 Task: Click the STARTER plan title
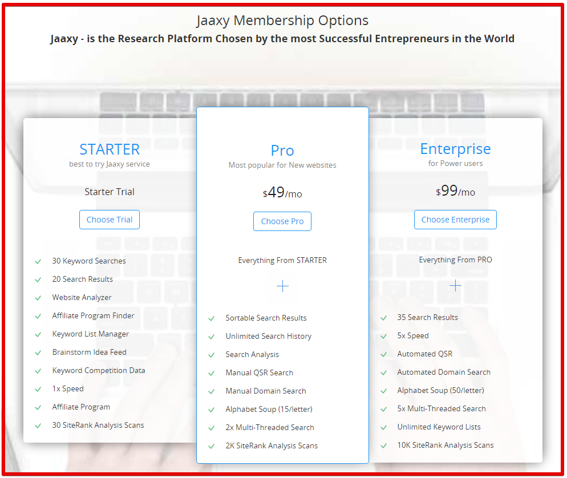110,149
